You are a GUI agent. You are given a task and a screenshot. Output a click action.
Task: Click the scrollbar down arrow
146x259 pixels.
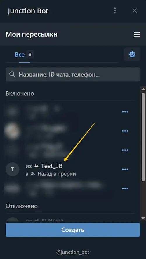(x=143, y=218)
